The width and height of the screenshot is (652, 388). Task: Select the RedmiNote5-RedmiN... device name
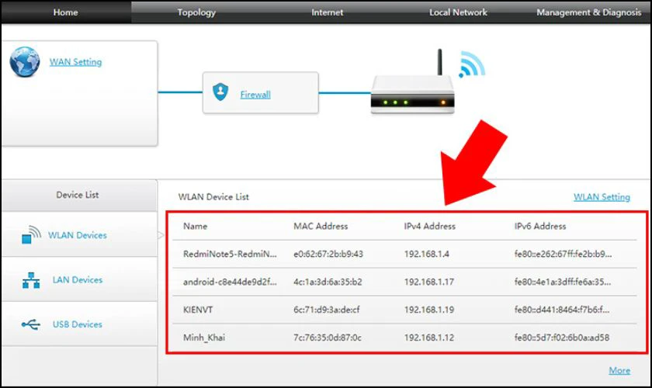(x=230, y=254)
